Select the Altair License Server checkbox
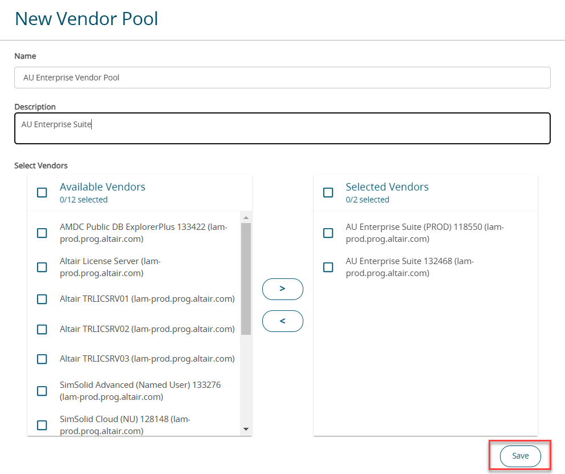 (42, 267)
